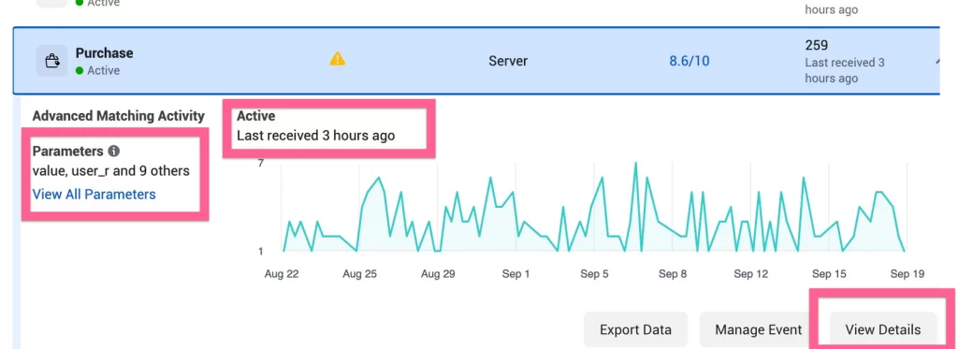Click the tallest peak in the activity chart
Screen dimensions: 958x349
point(635,163)
